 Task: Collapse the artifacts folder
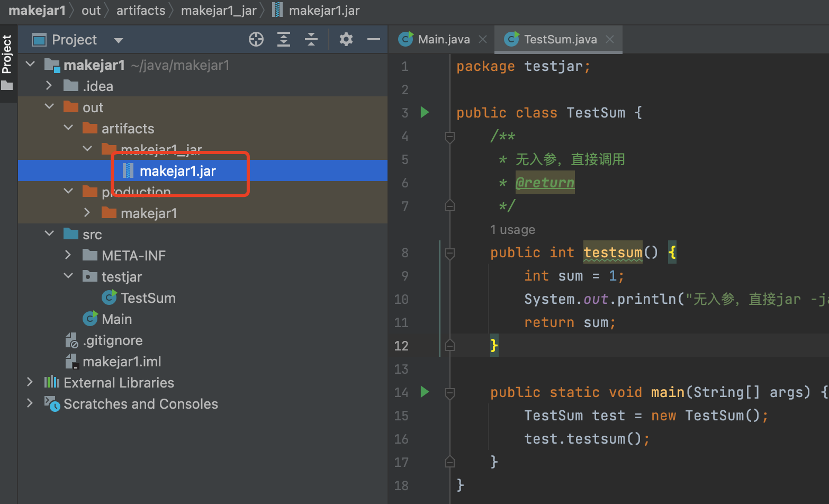[x=68, y=128]
